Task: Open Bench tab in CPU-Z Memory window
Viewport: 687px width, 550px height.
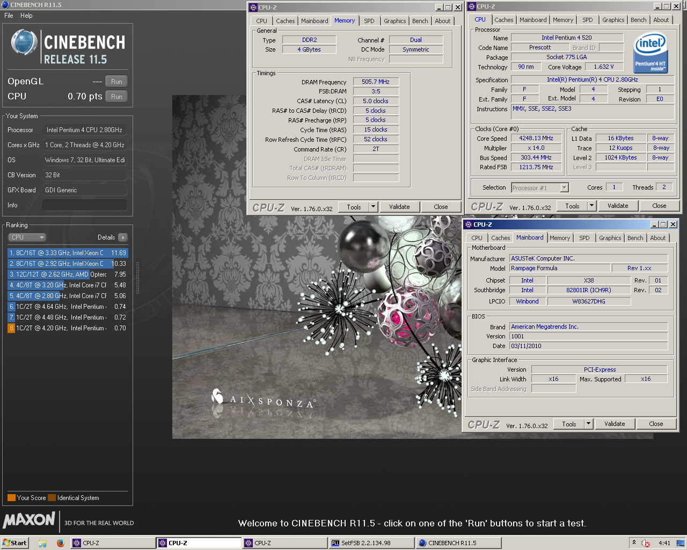Action: point(420,21)
